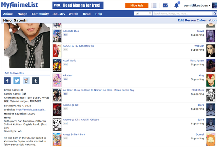Share on Facebook icon
Image resolution: width=217 pixels, height=147 pixels.
click(x=7, y=81)
